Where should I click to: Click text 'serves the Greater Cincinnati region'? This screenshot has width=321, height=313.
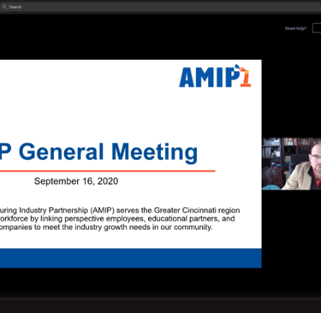point(178,210)
